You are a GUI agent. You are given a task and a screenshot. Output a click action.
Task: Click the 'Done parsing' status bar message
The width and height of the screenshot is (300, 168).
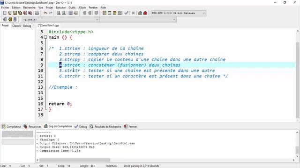142,166
